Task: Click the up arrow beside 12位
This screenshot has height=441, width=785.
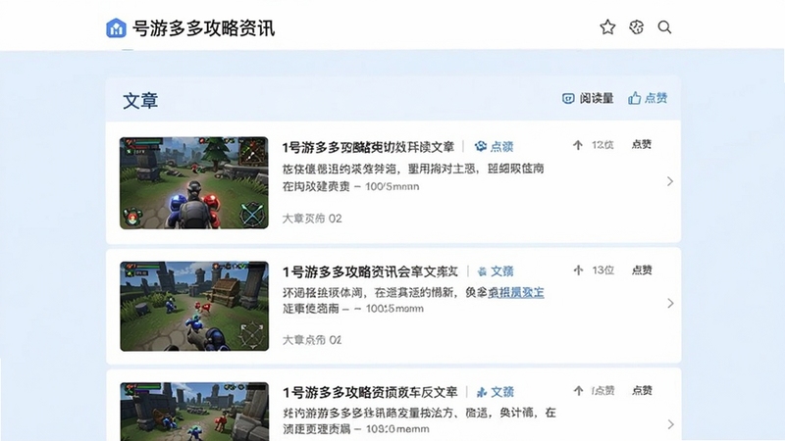Action: tap(578, 145)
